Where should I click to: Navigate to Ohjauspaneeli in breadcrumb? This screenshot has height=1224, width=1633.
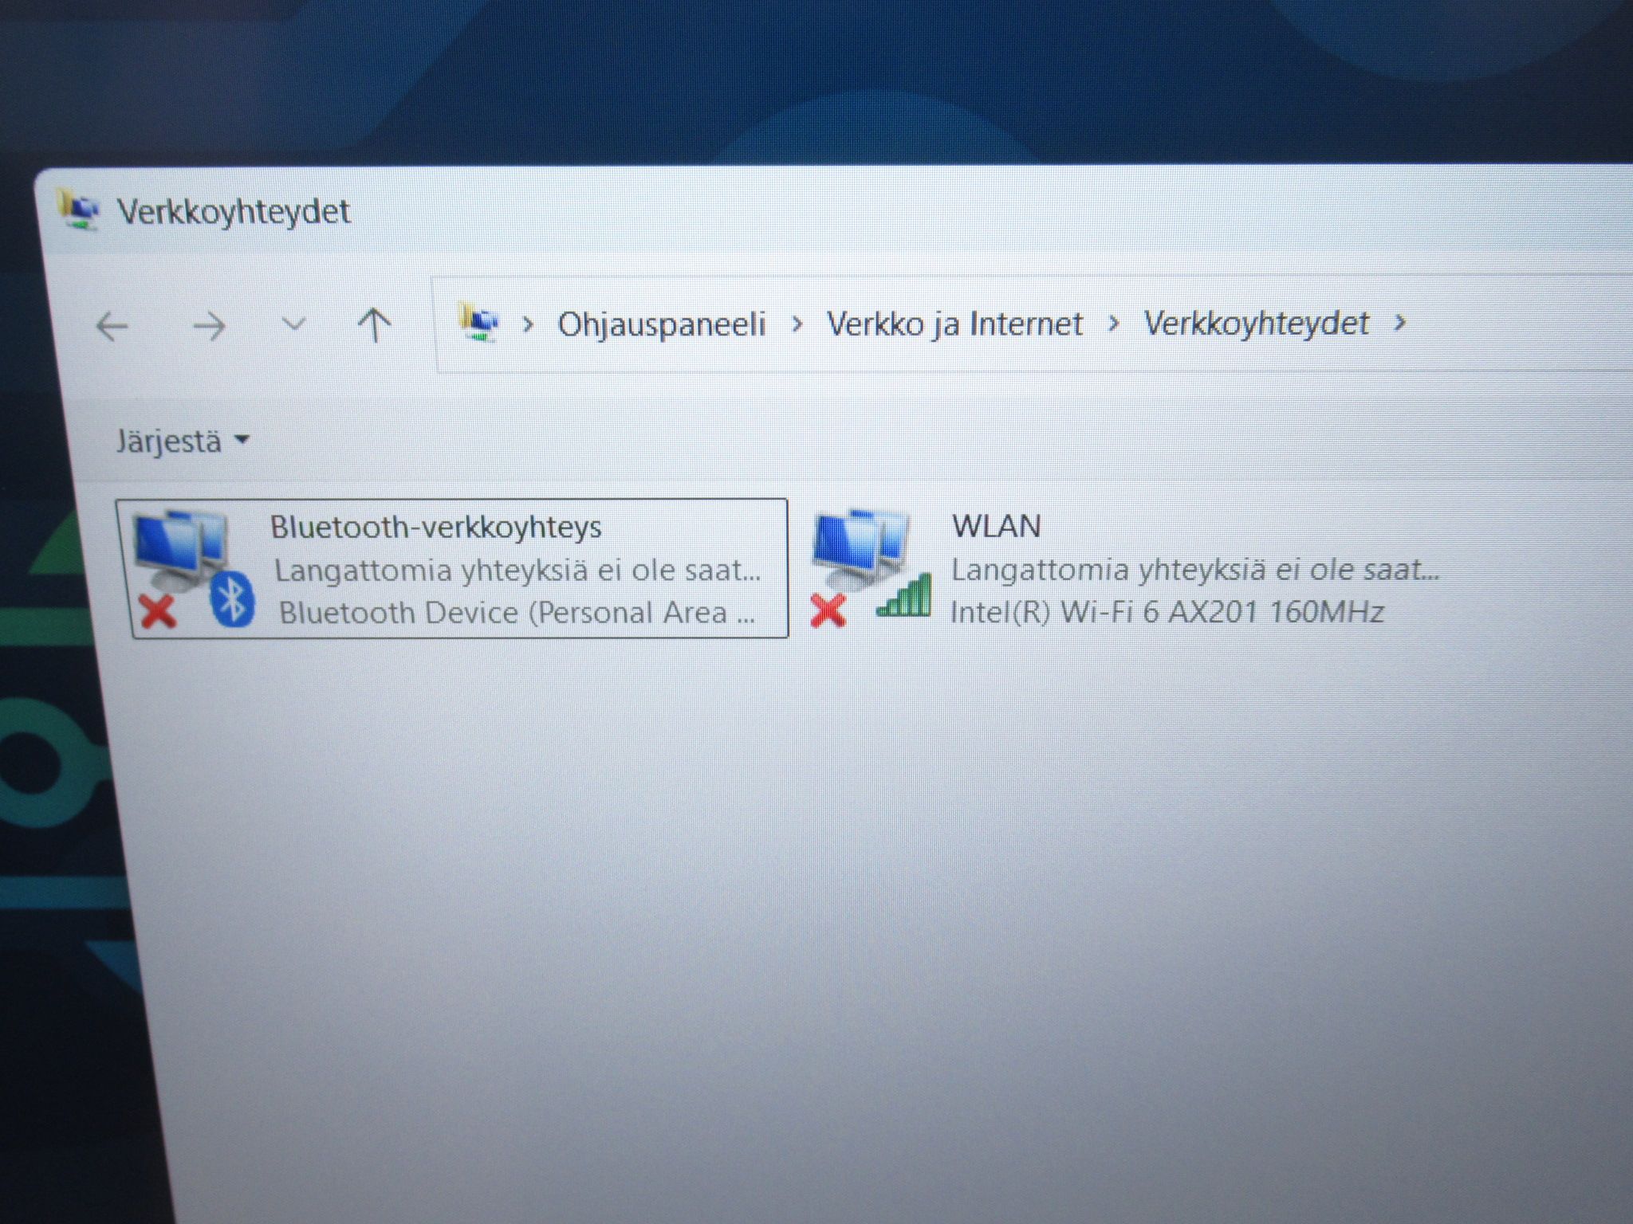coord(661,324)
